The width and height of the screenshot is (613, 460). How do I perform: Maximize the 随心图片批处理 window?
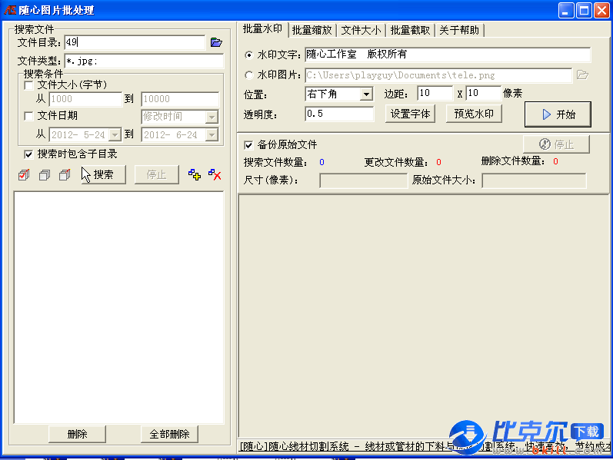pyautogui.click(x=584, y=10)
